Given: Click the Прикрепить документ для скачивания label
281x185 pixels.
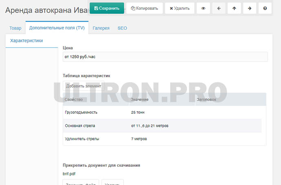Looking at the screenshot, I should tap(101, 165).
